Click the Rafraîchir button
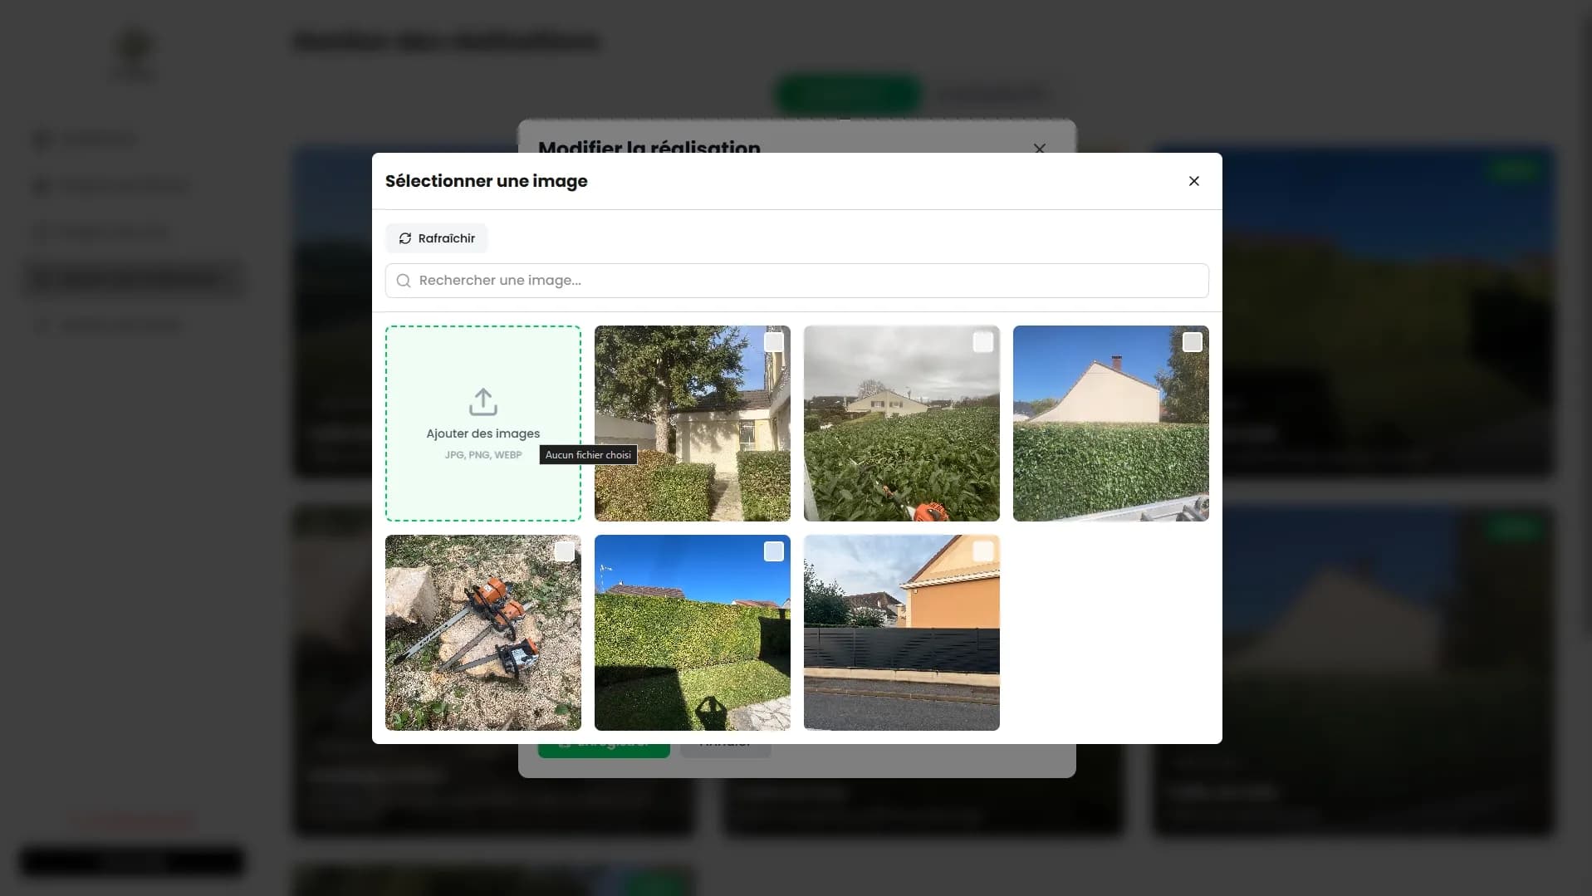Screen dimensions: 1592x896 [436, 238]
